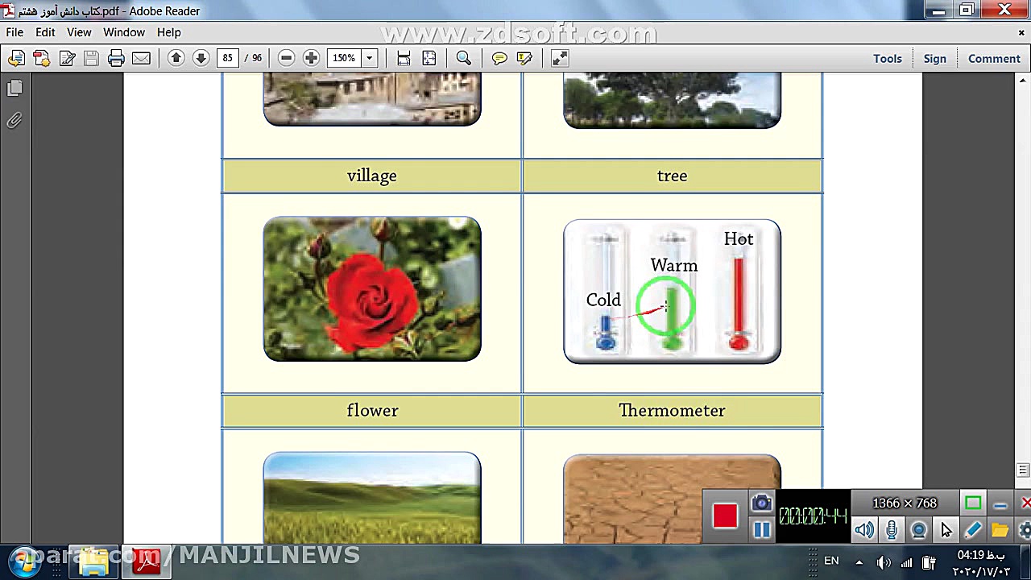Open the Sign pane
1031x580 pixels.
pyautogui.click(x=935, y=58)
